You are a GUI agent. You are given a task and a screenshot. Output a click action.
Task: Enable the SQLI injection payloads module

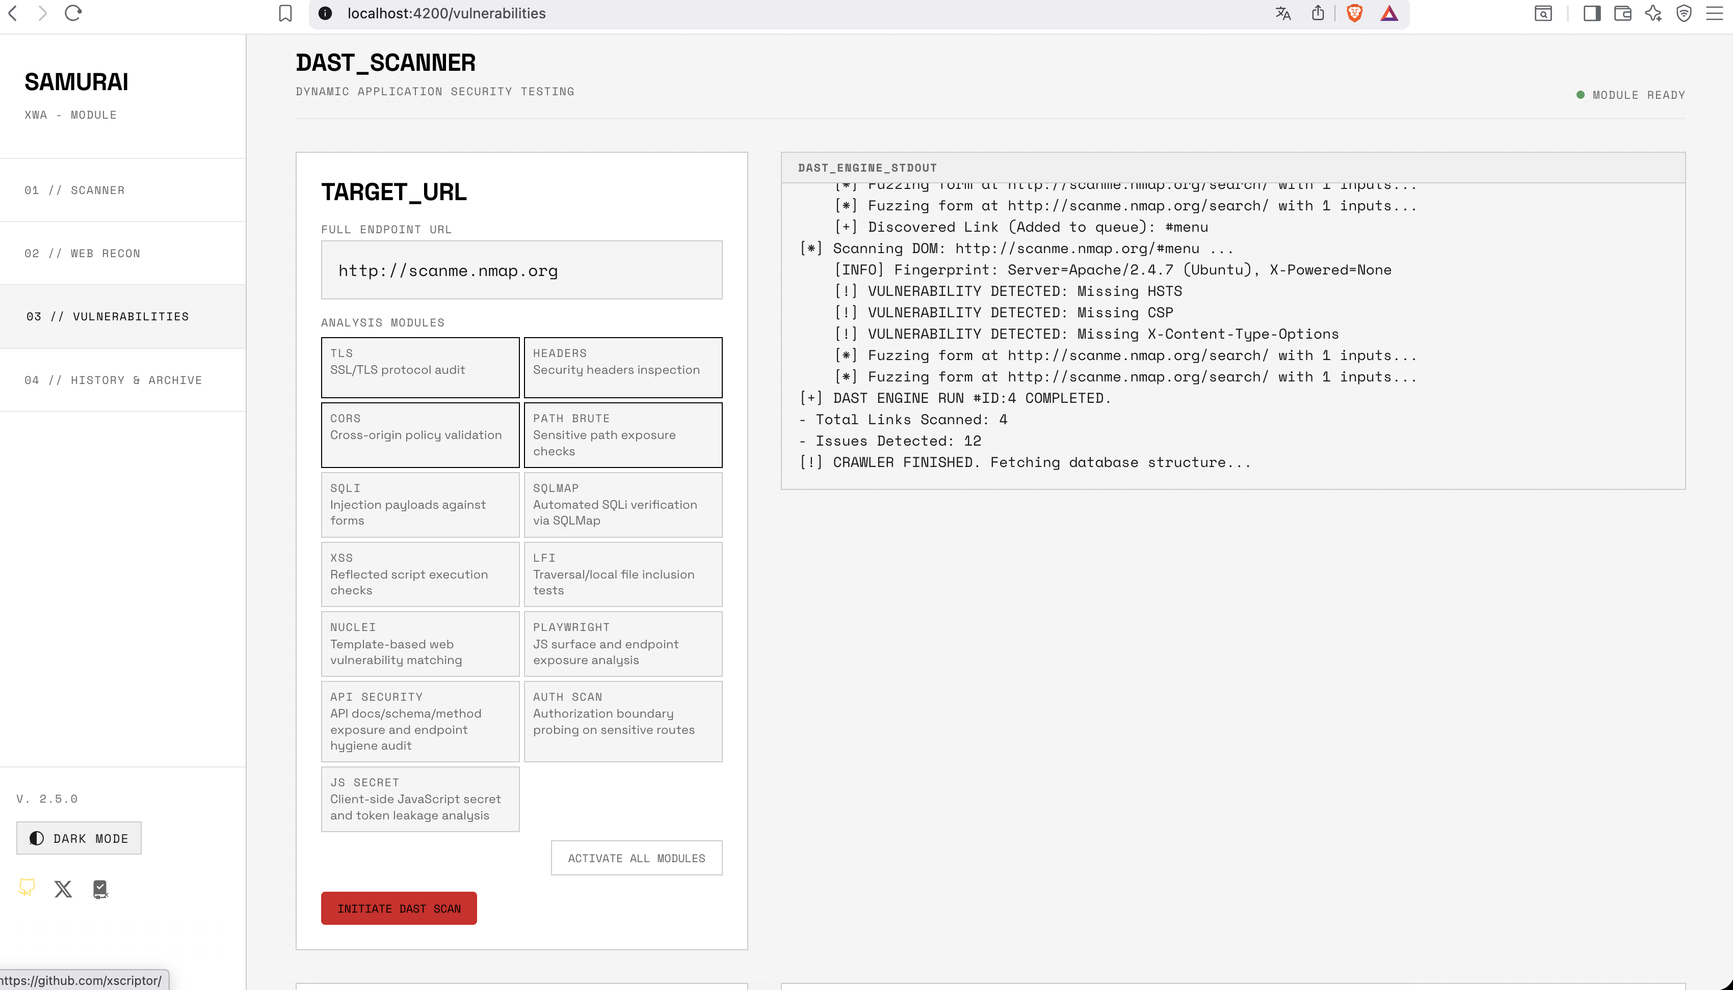(421, 505)
